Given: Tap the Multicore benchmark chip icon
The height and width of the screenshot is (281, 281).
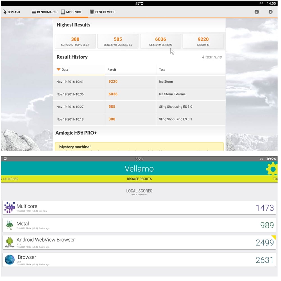Looking at the screenshot, I should 10,208.
